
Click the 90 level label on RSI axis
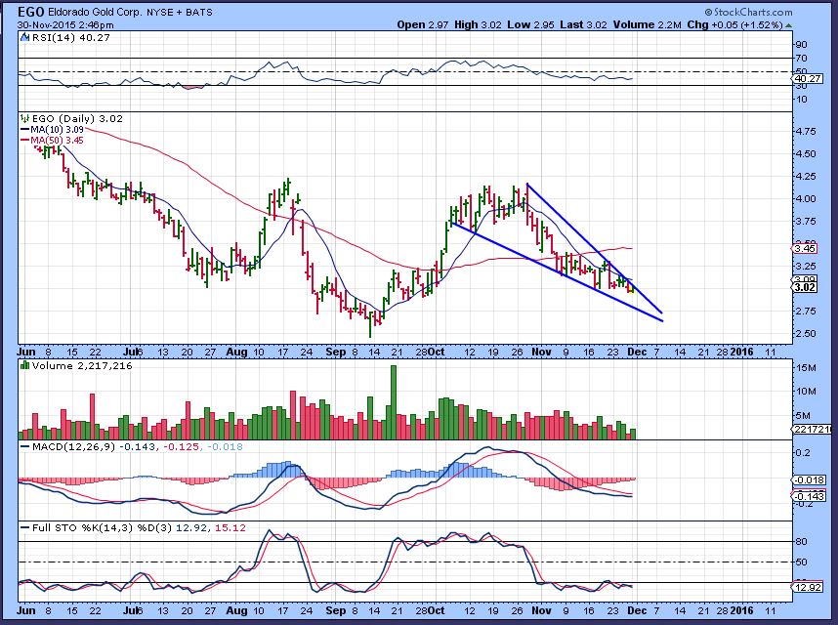(801, 44)
